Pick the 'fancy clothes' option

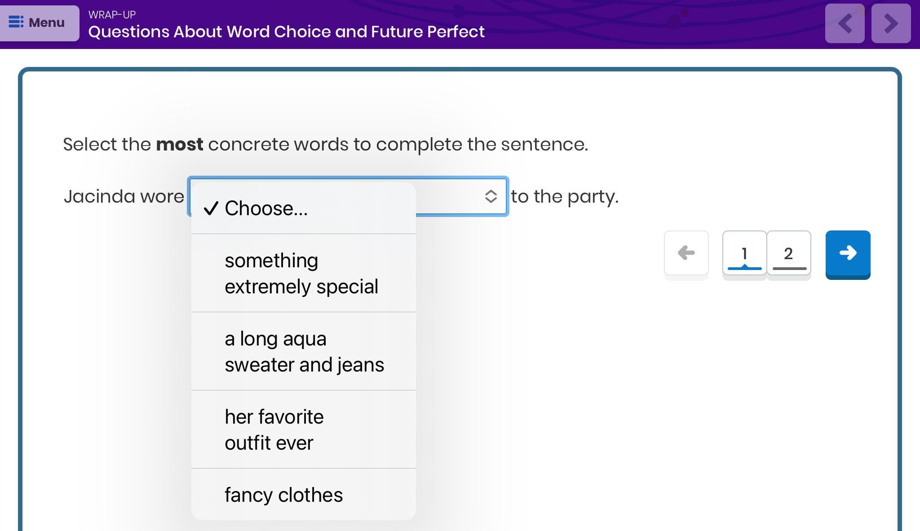click(x=283, y=495)
